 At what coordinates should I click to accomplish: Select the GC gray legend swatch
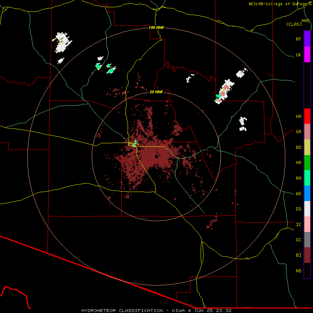coord(307,240)
